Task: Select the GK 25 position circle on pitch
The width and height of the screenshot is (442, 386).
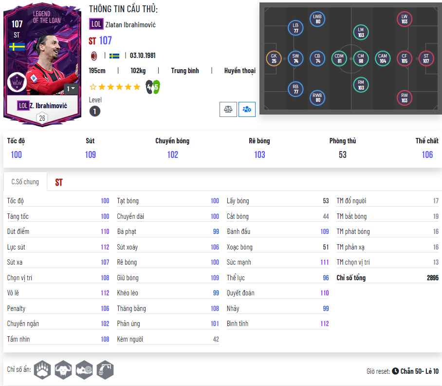Action: click(274, 58)
